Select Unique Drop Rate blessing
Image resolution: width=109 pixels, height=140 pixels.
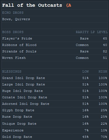click(55, 124)
